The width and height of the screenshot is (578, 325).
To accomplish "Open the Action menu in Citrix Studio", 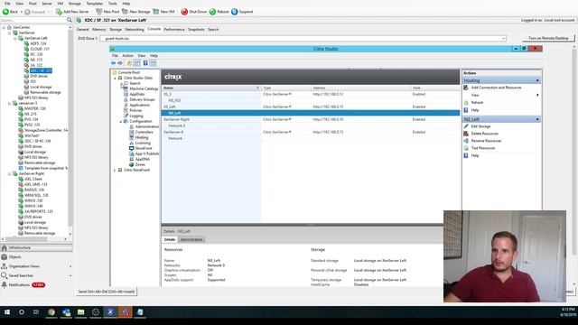I will (127, 56).
